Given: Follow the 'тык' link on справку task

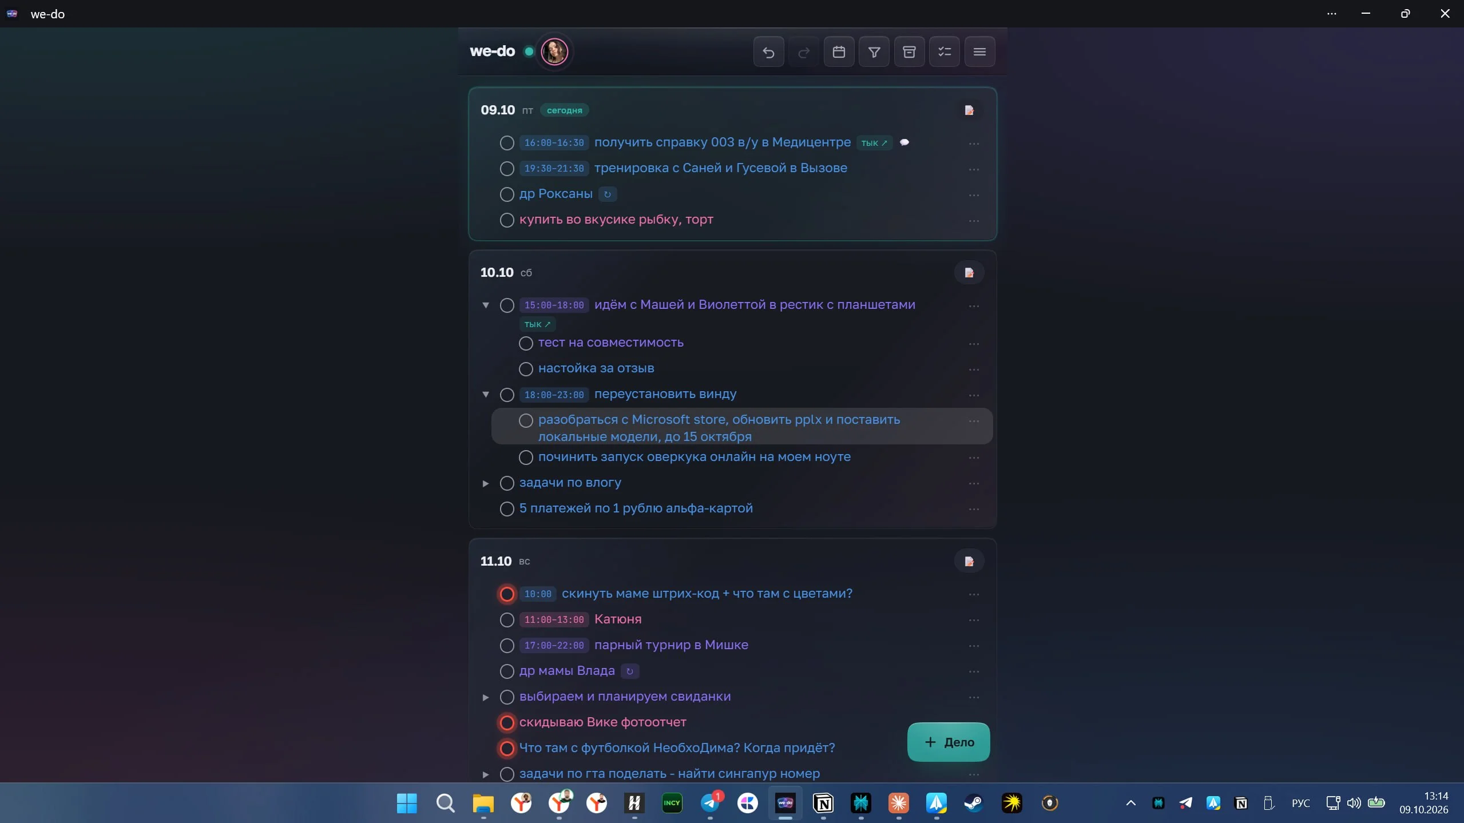Looking at the screenshot, I should coord(874,143).
